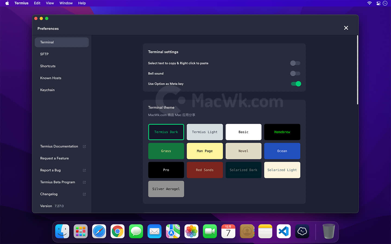Viewport: 391px width, 244px height.
Task: Click external link icon beside Changelog
Action: coord(84,194)
